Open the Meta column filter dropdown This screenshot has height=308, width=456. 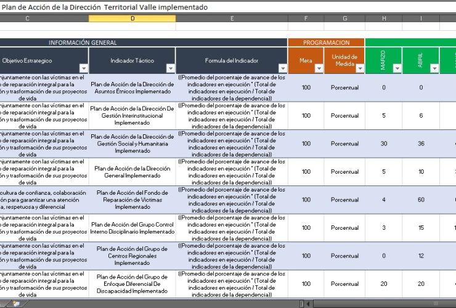click(319, 68)
